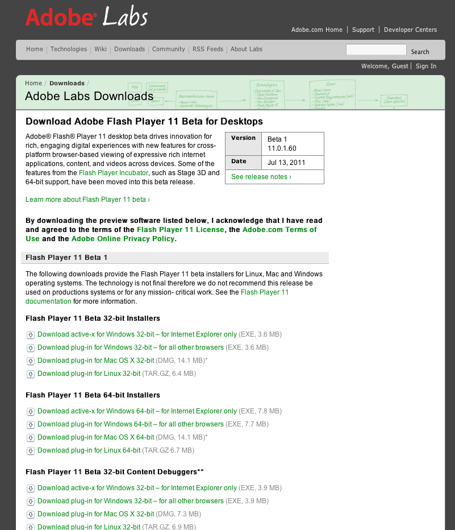Image resolution: width=455 pixels, height=530 pixels.
Task: Click download icon beside plug-in Windows 32-bit (3.6 MB)
Action: point(30,348)
